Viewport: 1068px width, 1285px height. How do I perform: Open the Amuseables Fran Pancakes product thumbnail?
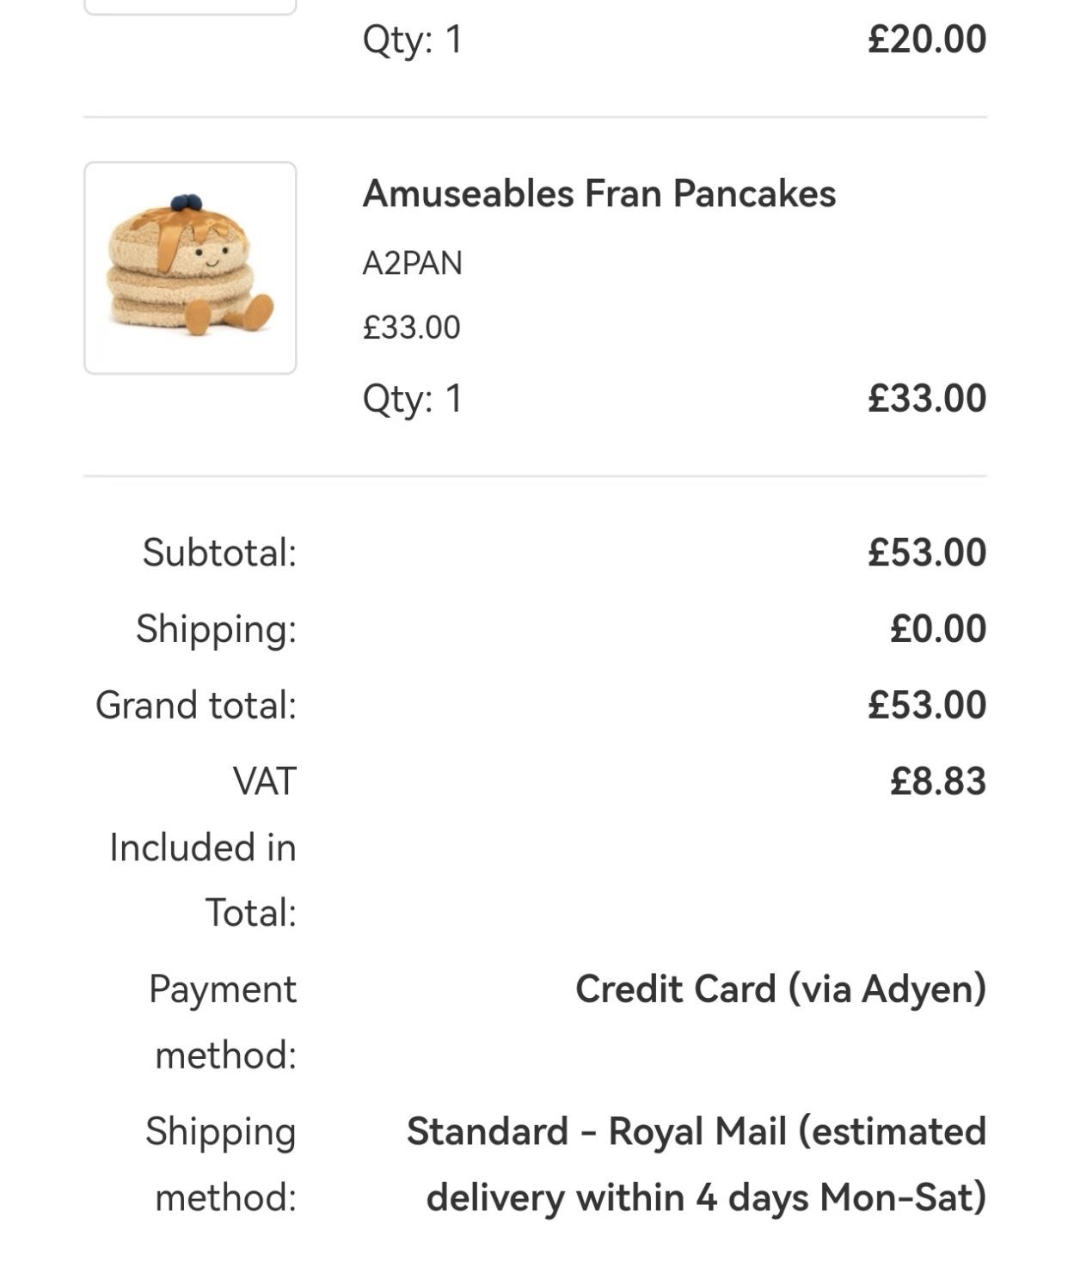click(190, 267)
